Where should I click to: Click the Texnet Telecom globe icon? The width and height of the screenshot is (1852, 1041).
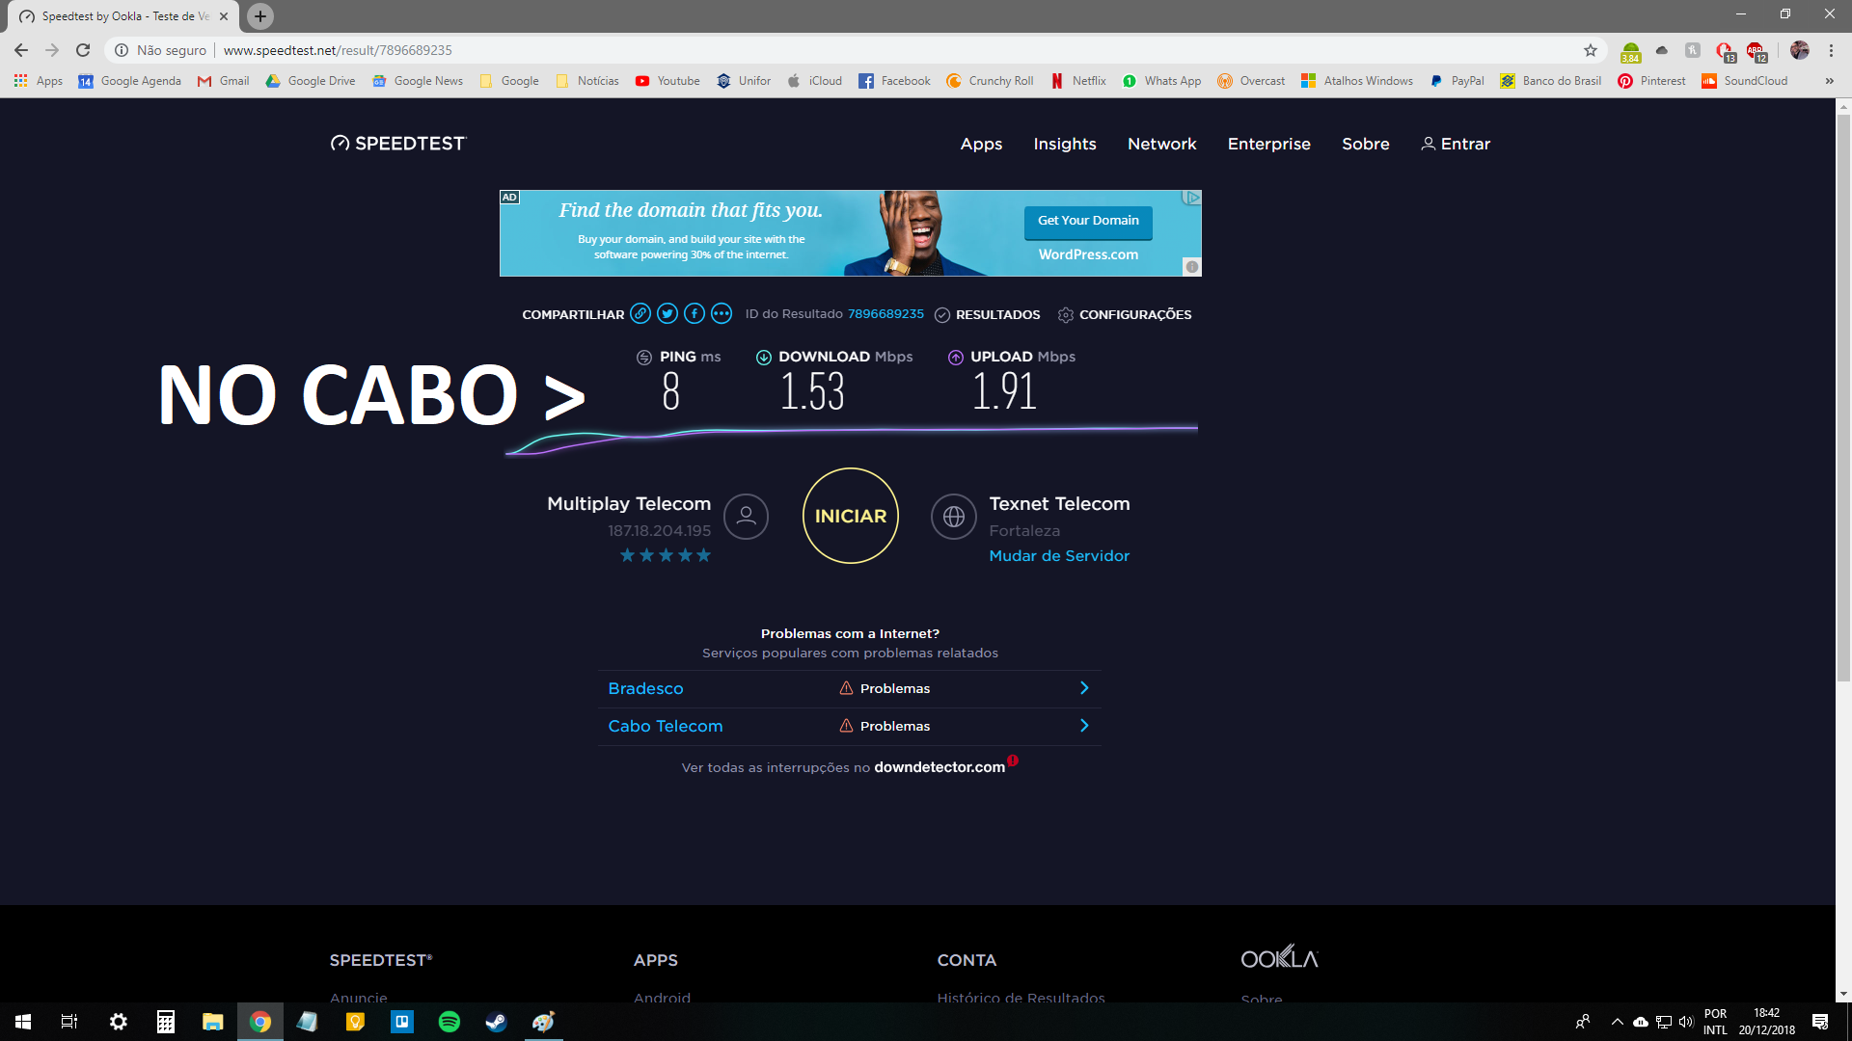954,517
